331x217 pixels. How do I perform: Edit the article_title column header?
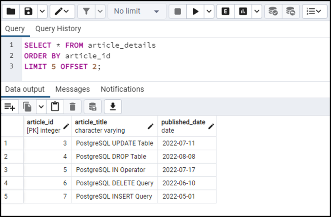(151, 126)
